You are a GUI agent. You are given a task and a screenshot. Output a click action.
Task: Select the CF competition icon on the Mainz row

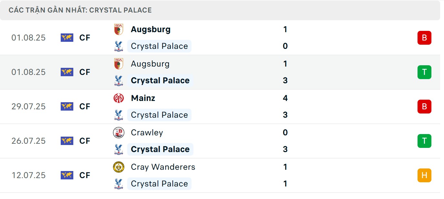[85, 106]
